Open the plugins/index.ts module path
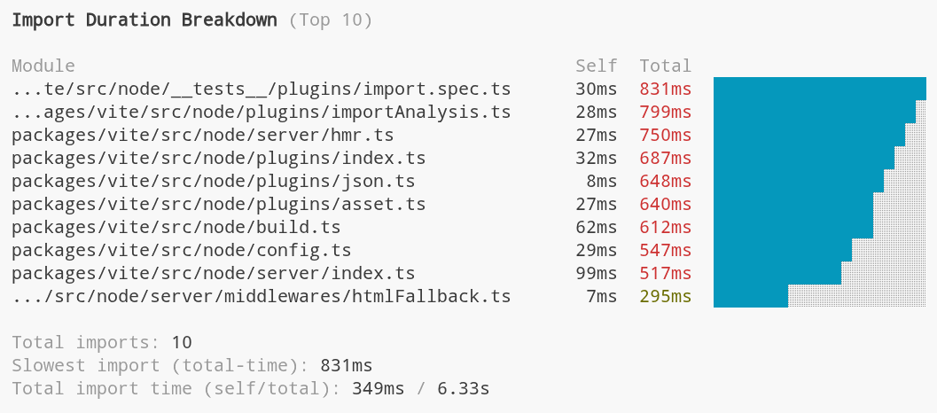Image resolution: width=937 pixels, height=413 pixels. 219,158
